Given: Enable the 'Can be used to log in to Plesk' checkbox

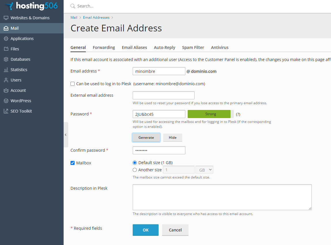Looking at the screenshot, I should pyautogui.click(x=72, y=84).
